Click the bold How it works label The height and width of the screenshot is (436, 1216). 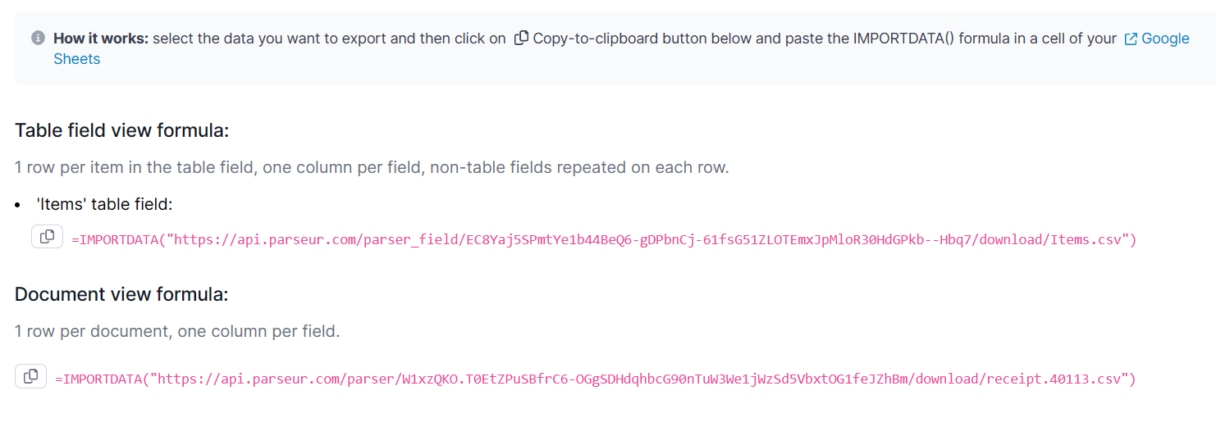point(101,39)
